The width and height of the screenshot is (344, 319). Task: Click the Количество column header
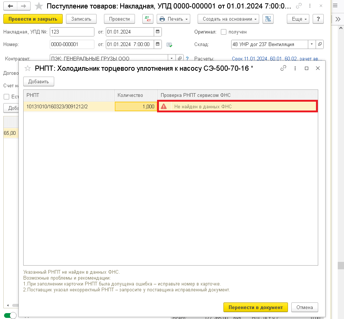pos(136,95)
